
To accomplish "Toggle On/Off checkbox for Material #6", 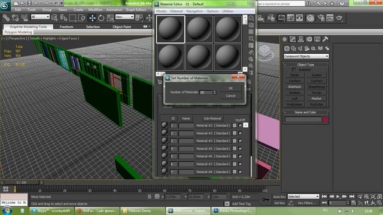I will (x=240, y=156).
